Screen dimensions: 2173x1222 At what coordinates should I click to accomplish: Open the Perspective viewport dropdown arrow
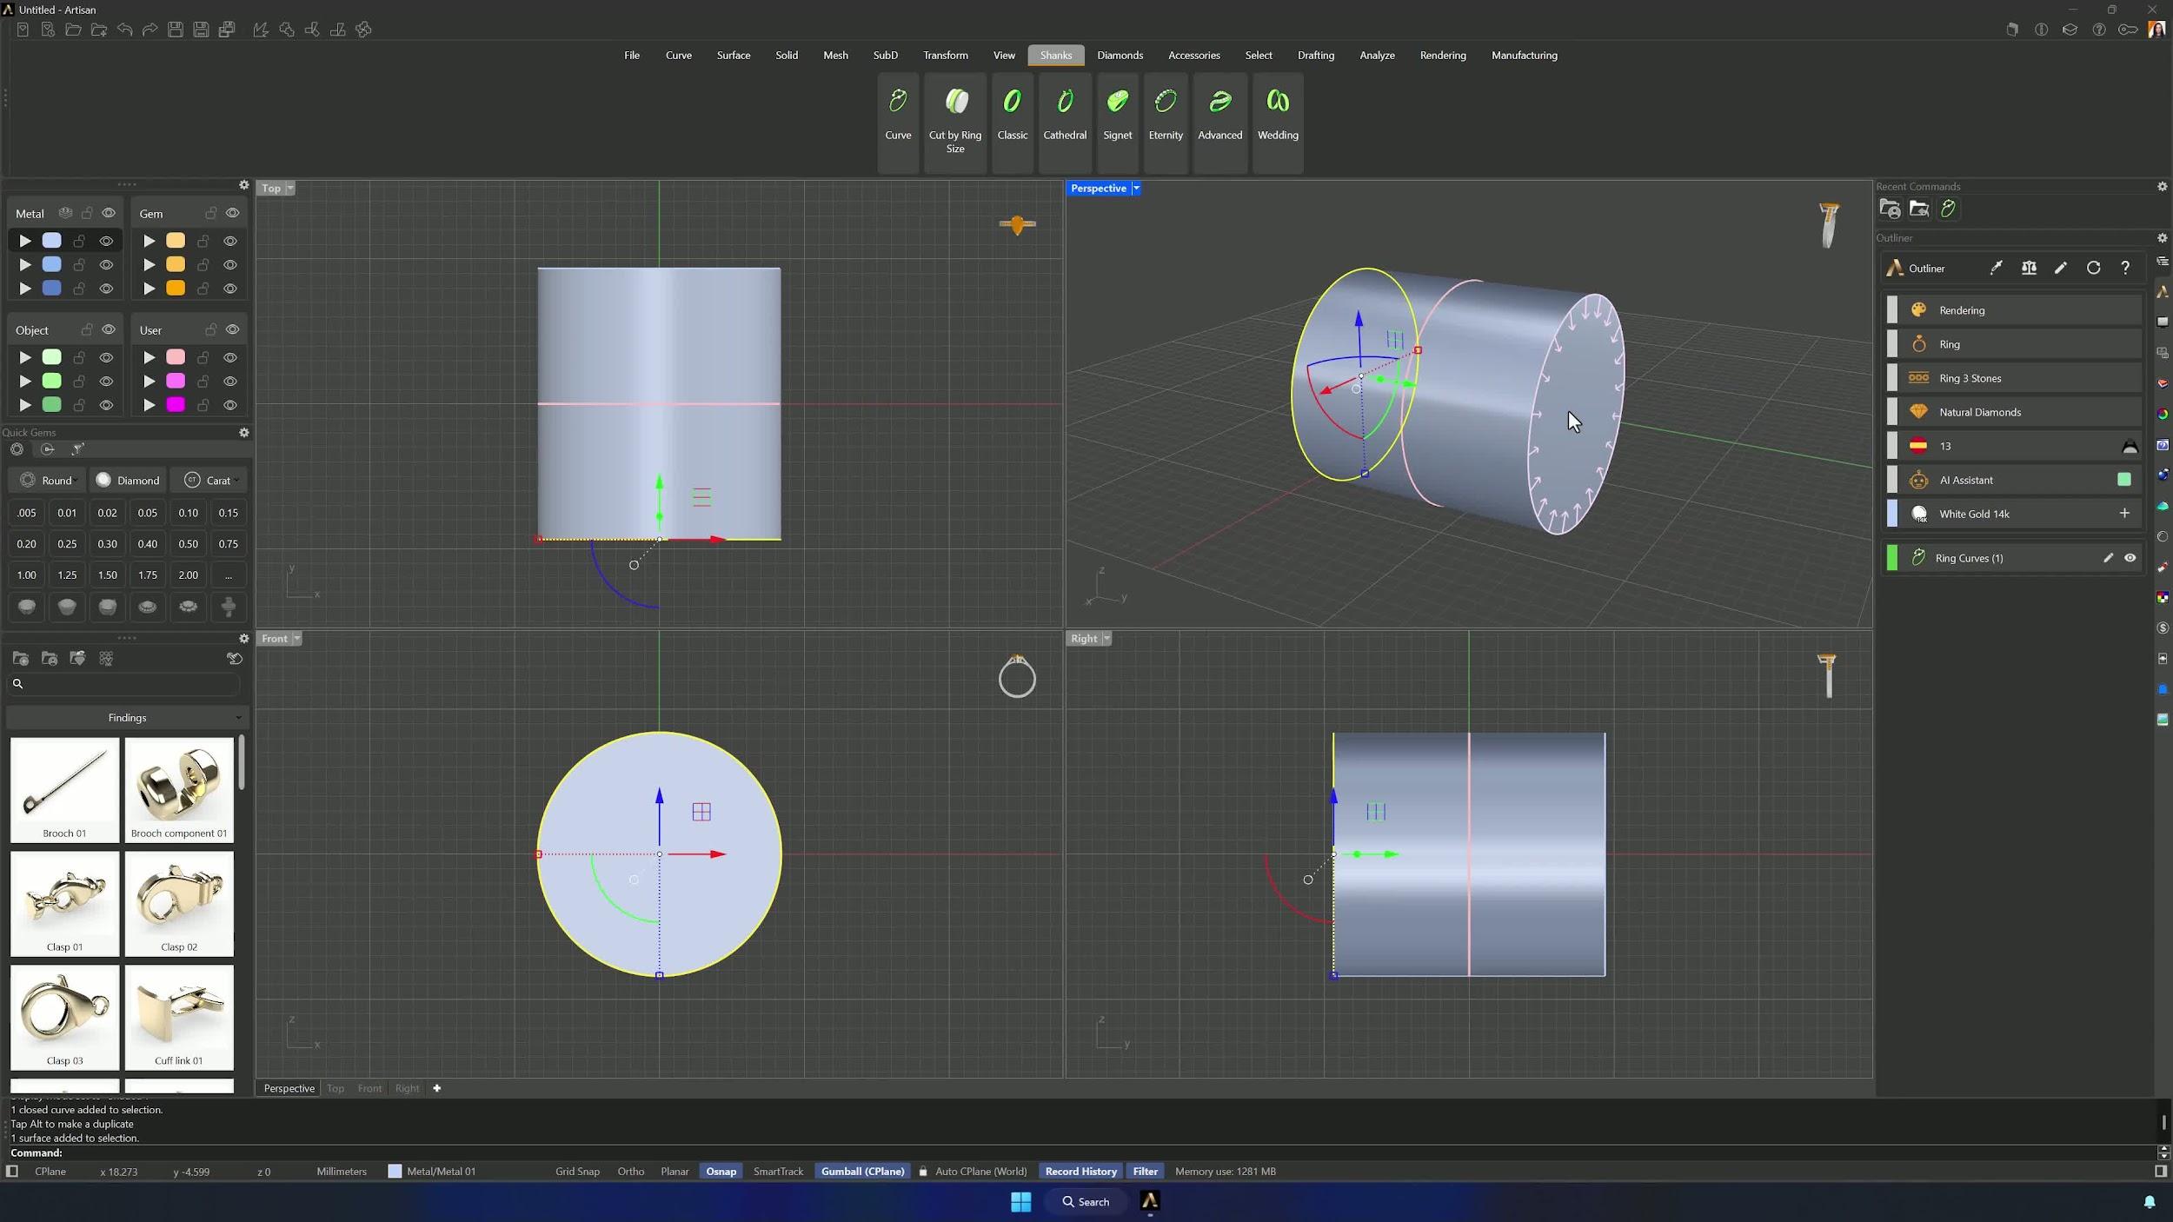[1135, 188]
